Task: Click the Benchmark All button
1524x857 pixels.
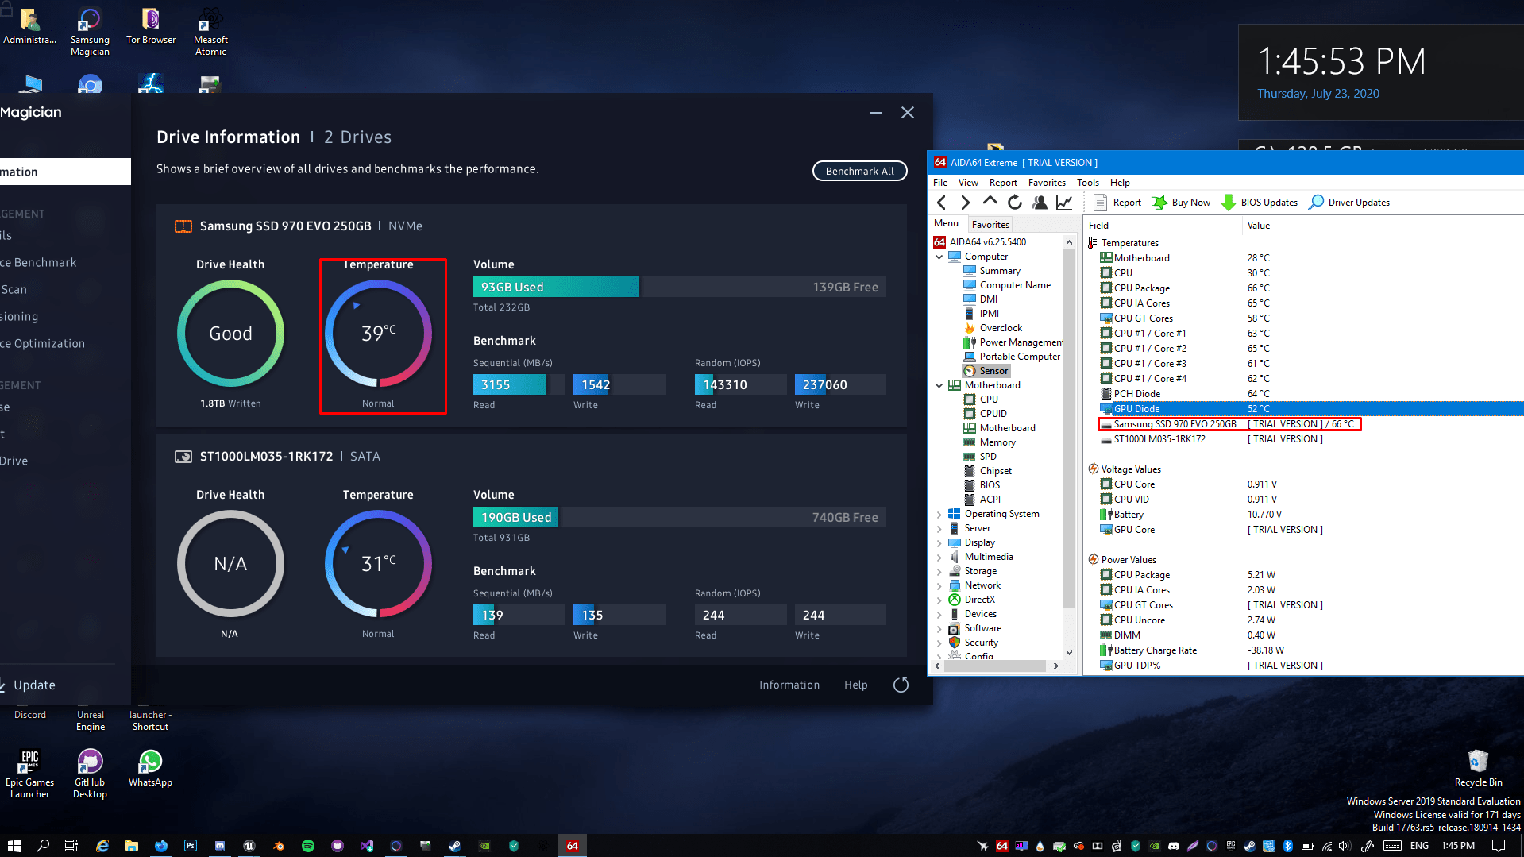Action: point(859,171)
